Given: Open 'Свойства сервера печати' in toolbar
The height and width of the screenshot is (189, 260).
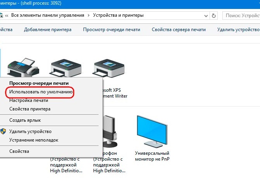Looking at the screenshot, I should click(179, 30).
